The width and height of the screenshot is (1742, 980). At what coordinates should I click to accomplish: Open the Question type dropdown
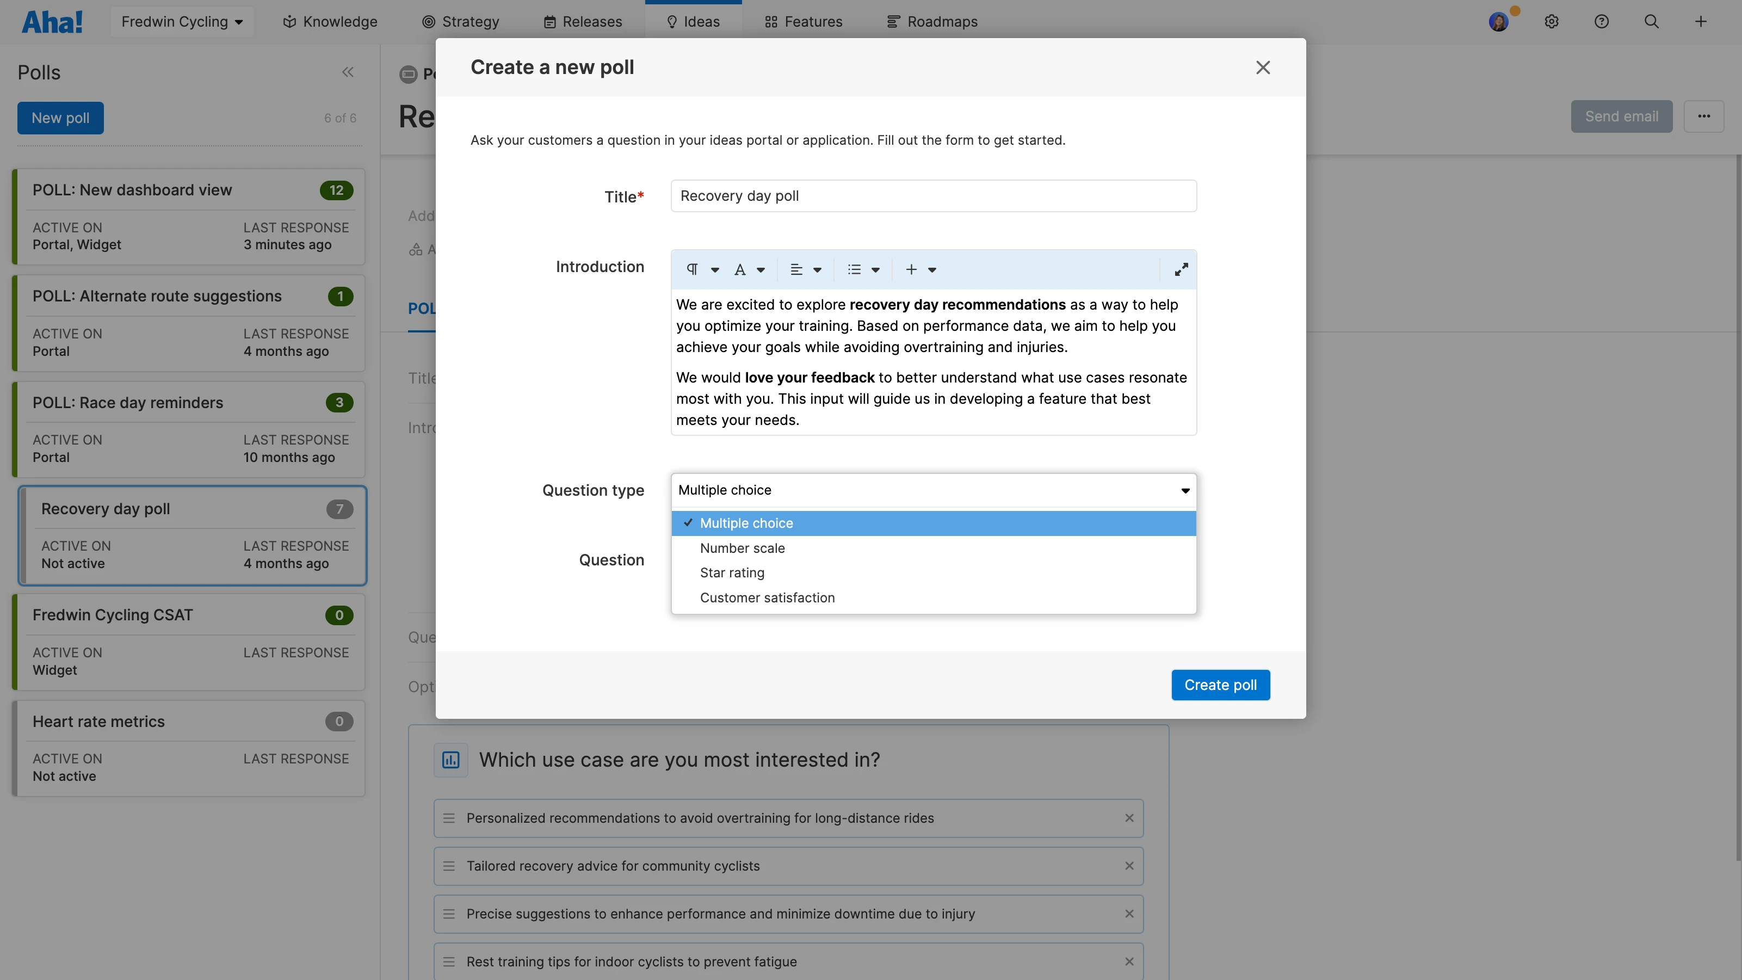tap(933, 490)
